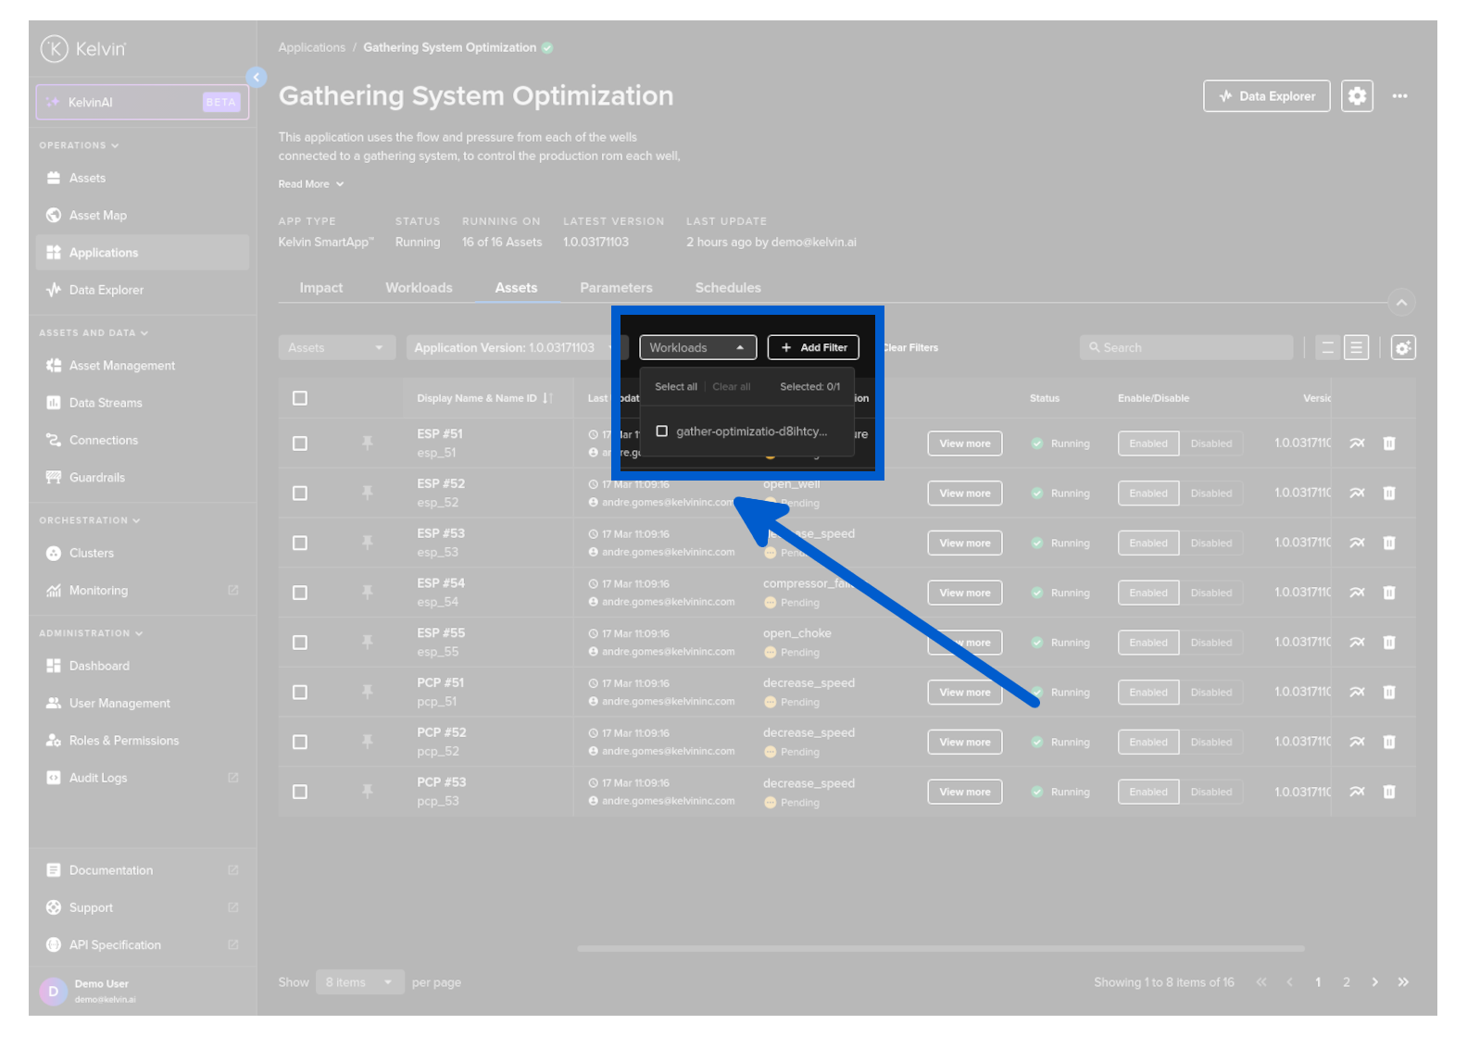Click the settings gear icon beside Data Explorer
Screen dimensions: 1467x1037
[1357, 96]
